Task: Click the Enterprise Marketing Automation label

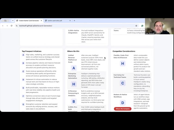Action: (73, 76)
